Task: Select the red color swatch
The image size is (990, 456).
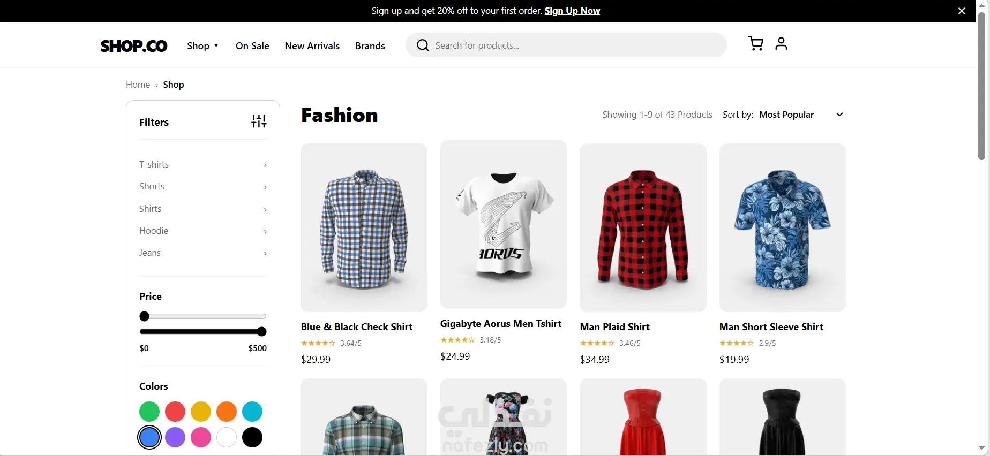Action: click(x=175, y=412)
